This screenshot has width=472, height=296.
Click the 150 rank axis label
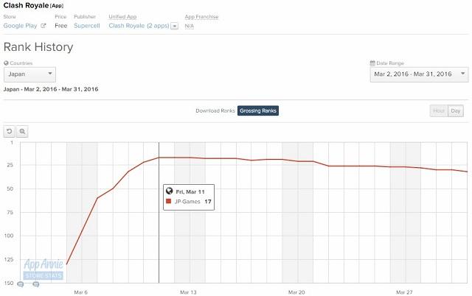tap(8, 283)
